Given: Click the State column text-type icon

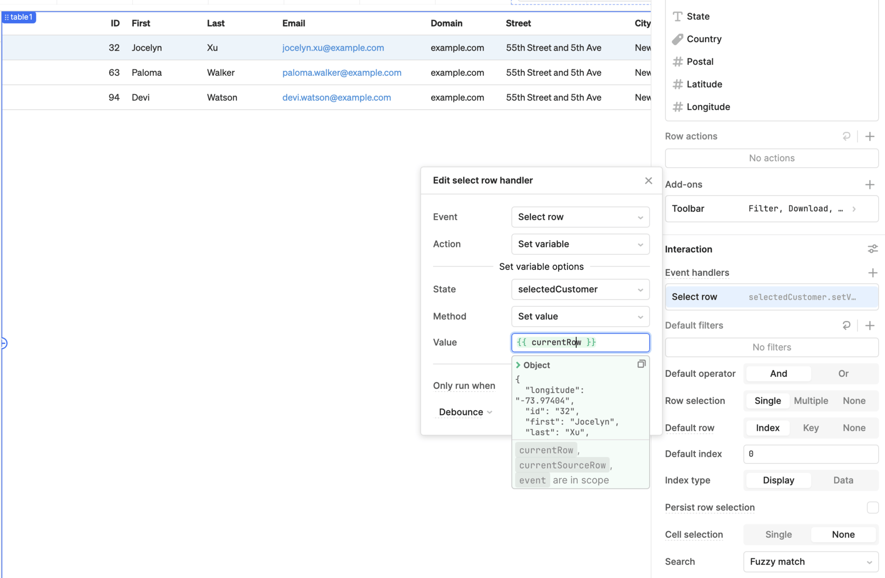Looking at the screenshot, I should [678, 16].
